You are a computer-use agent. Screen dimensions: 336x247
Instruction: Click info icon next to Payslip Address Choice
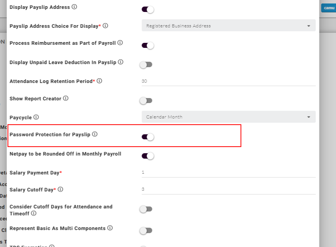click(105, 26)
